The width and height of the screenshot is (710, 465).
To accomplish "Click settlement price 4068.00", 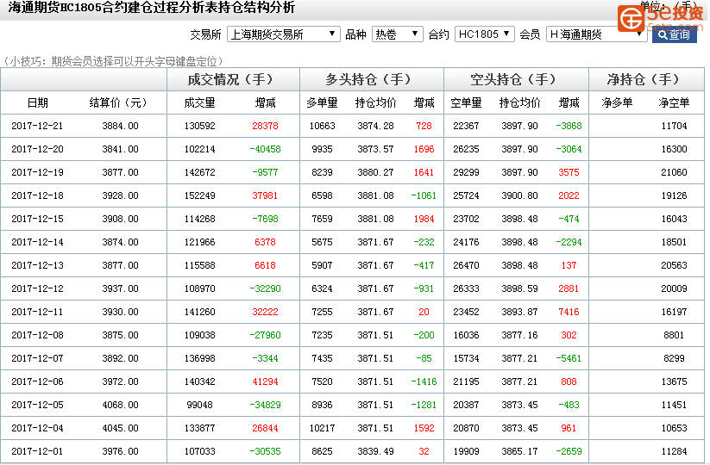I will [x=120, y=405].
